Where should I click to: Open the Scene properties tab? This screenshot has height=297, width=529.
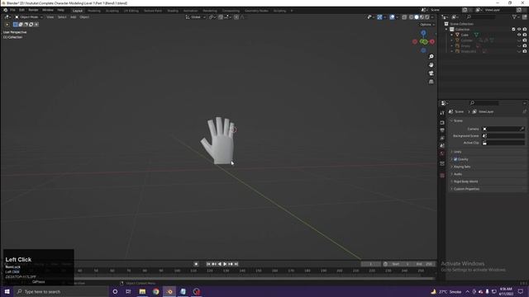(x=442, y=145)
